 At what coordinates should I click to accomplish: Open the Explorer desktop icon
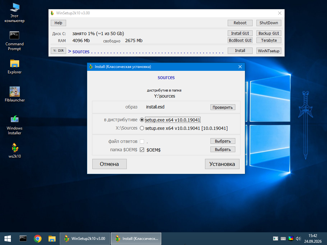(14, 67)
